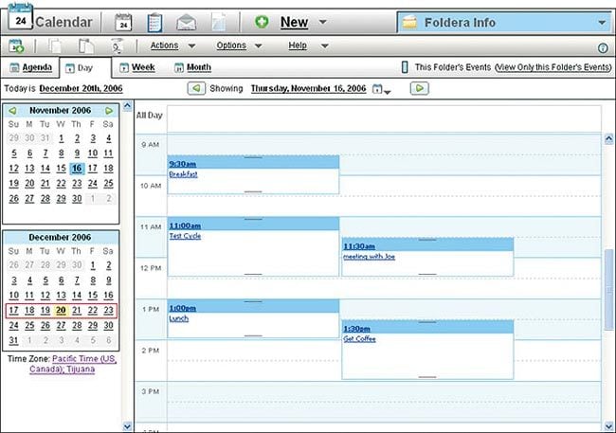Go to previous day with green arrow
616x433 pixels.
(196, 88)
